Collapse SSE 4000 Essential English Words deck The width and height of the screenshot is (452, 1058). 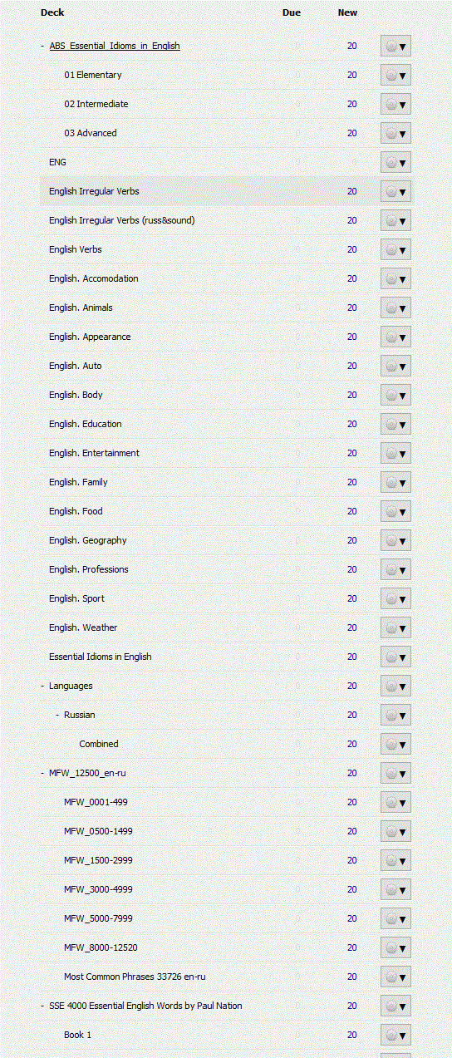[x=42, y=1006]
